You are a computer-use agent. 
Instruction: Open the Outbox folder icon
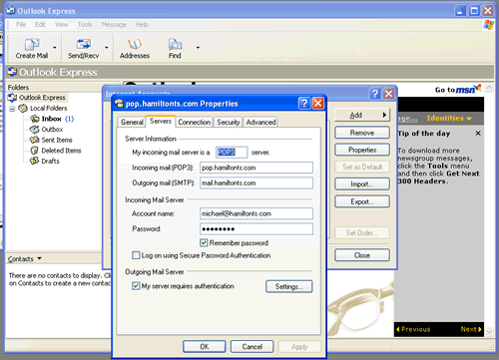34,129
